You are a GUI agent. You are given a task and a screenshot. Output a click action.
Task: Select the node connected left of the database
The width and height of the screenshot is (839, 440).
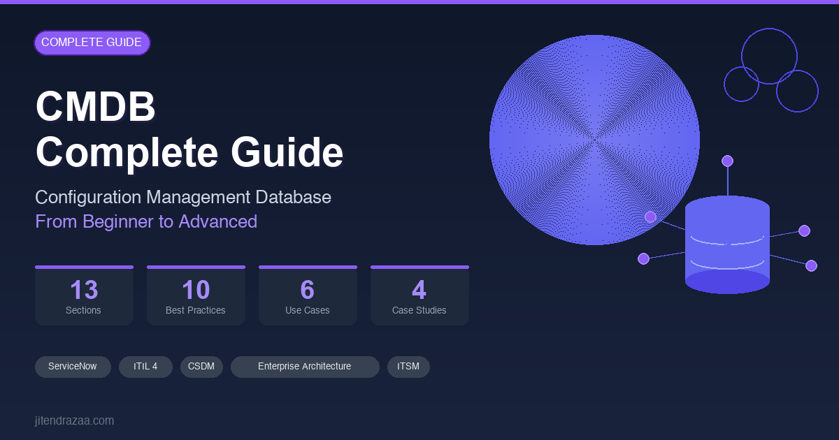tap(643, 258)
